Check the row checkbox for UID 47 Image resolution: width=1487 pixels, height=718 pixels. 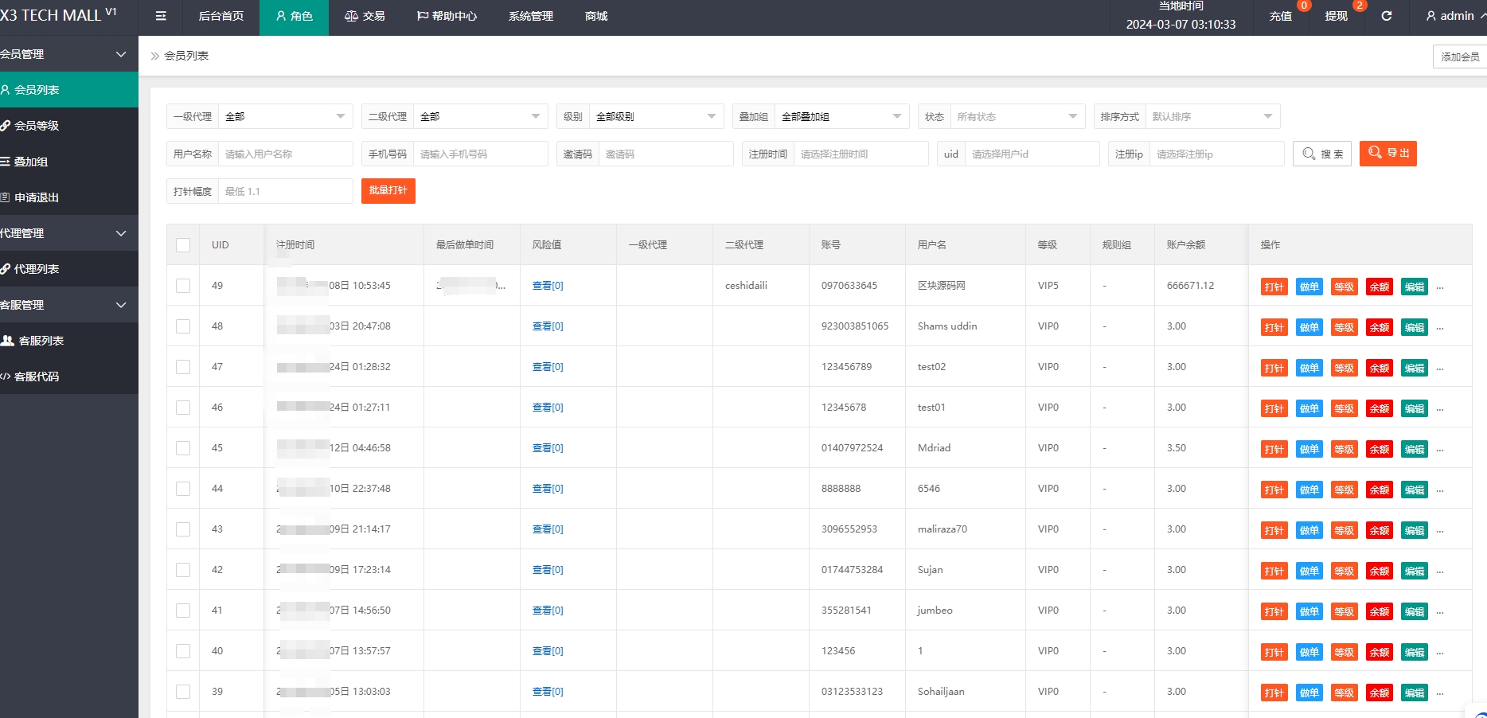click(x=183, y=367)
